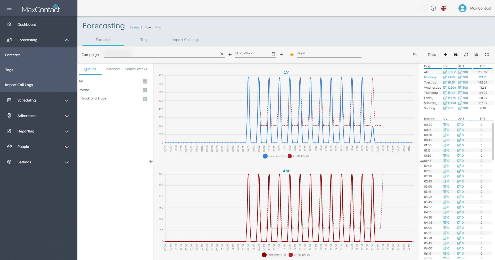Click the gold star favorite icon
The width and height of the screenshot is (495, 260).
(x=292, y=55)
